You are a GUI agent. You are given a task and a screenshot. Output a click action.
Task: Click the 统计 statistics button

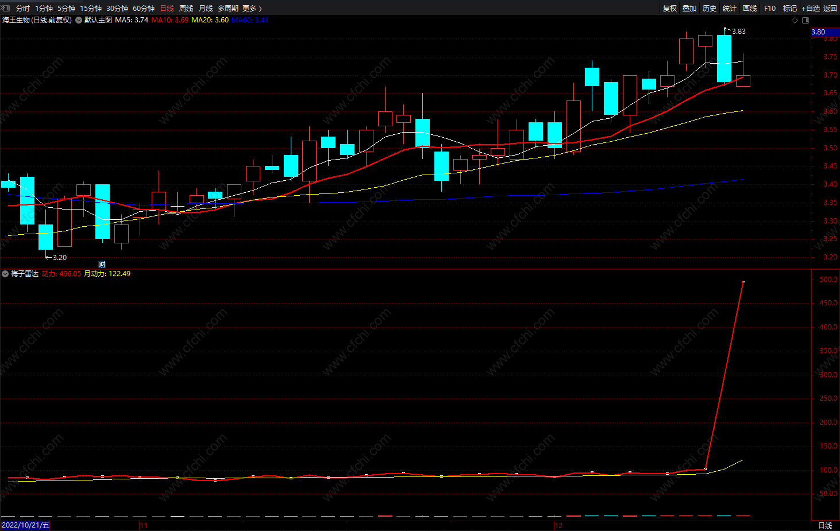pos(730,9)
